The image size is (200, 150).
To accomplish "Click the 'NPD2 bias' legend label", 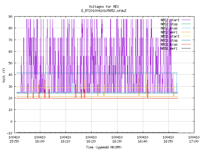I will coord(169,28).
